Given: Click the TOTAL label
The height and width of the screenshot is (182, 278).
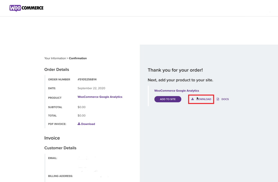Looking at the screenshot, I should pyautogui.click(x=52, y=116).
